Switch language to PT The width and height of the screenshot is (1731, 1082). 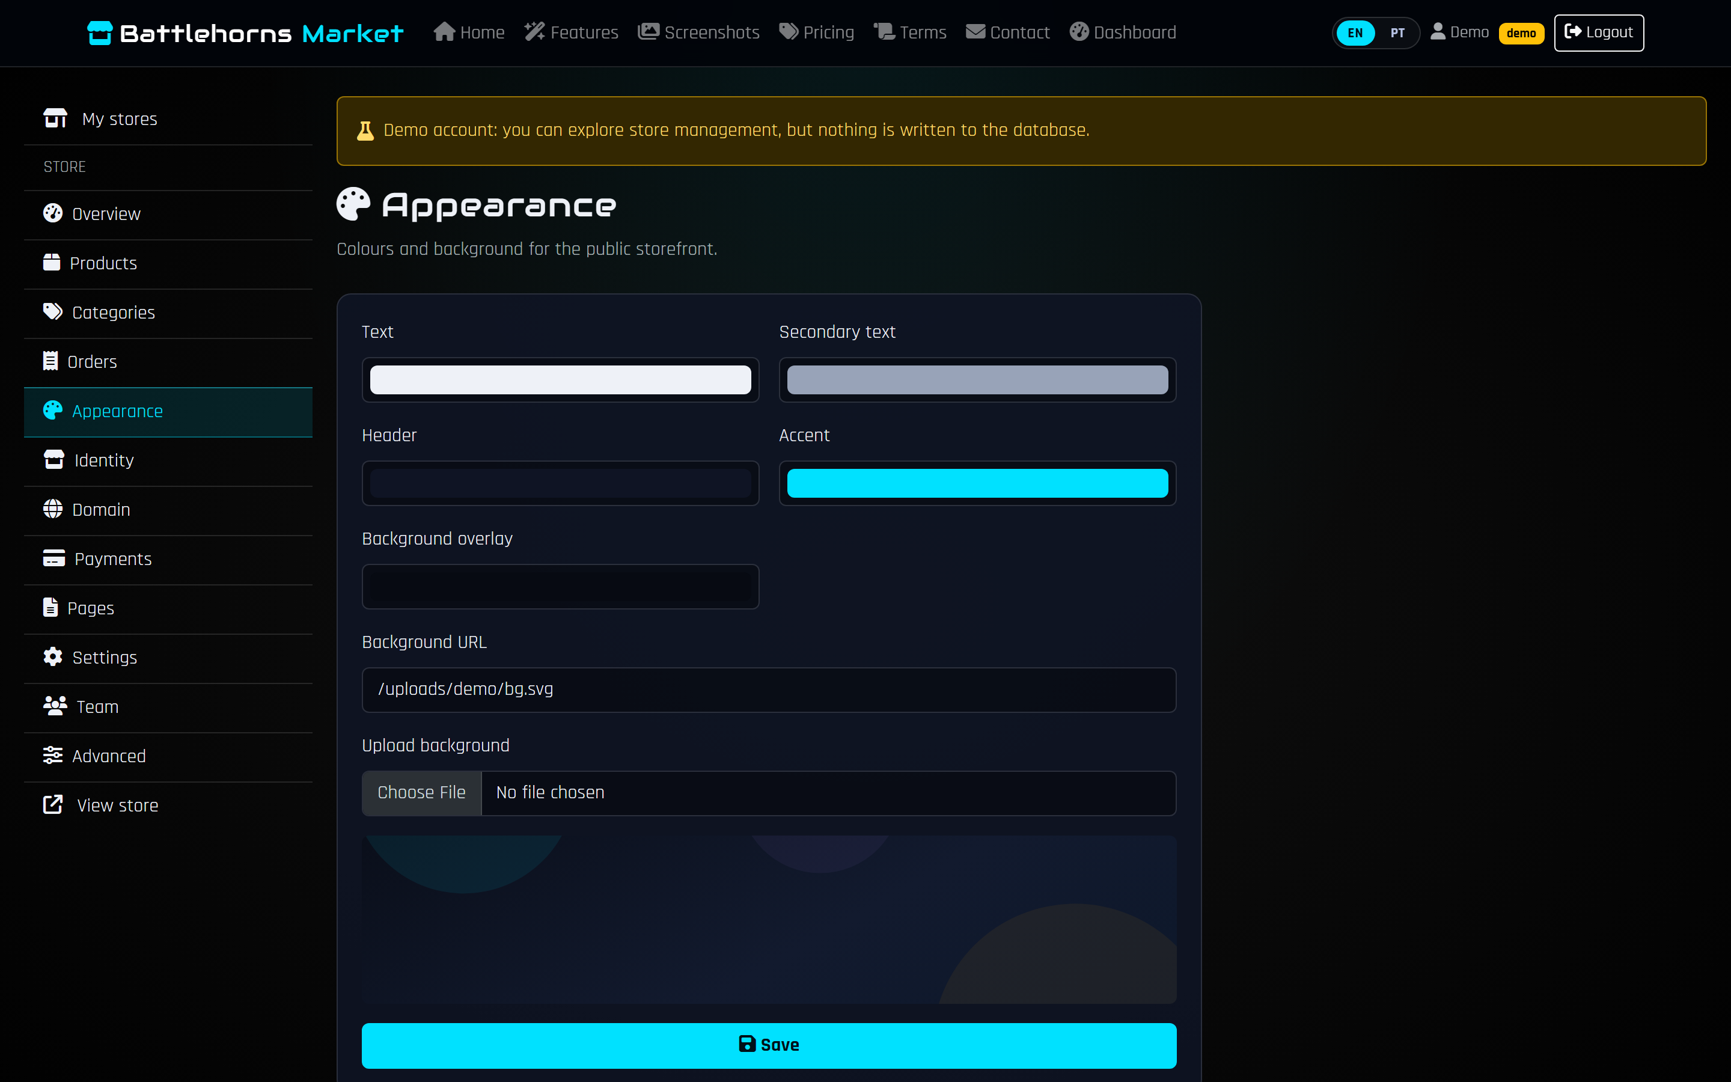pyautogui.click(x=1397, y=33)
